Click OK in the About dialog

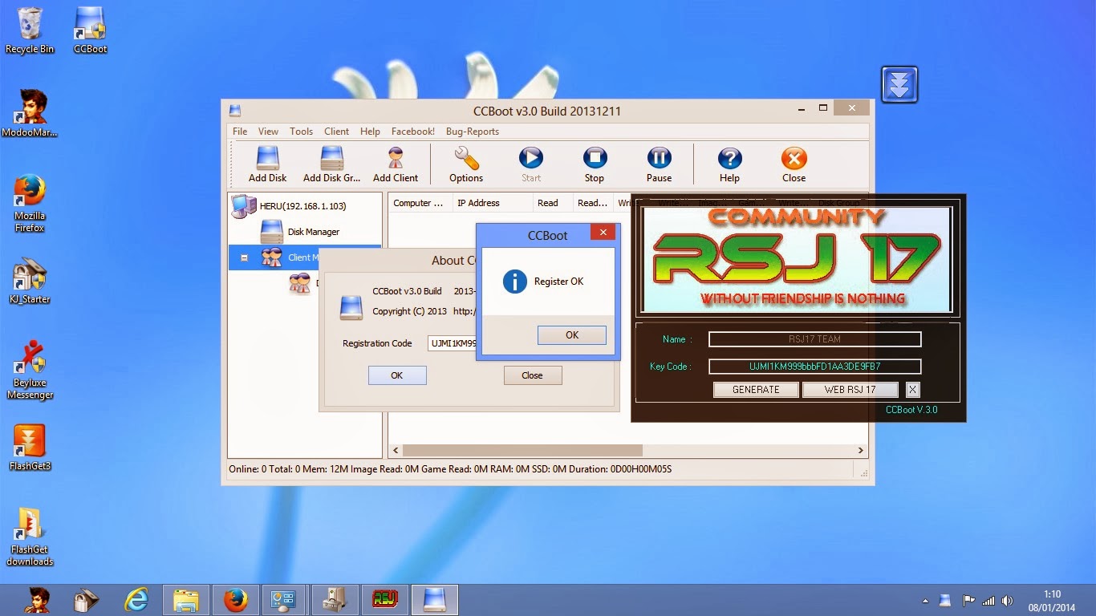pyautogui.click(x=397, y=375)
